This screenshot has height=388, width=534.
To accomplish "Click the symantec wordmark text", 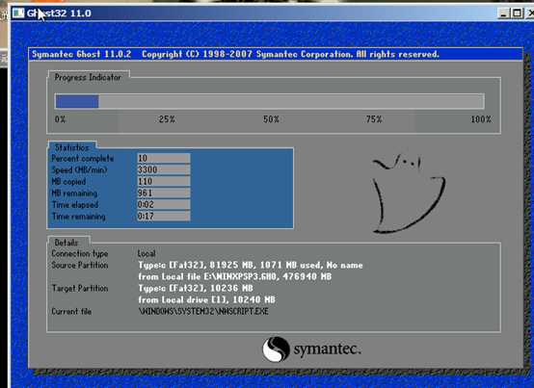I will (x=328, y=349).
